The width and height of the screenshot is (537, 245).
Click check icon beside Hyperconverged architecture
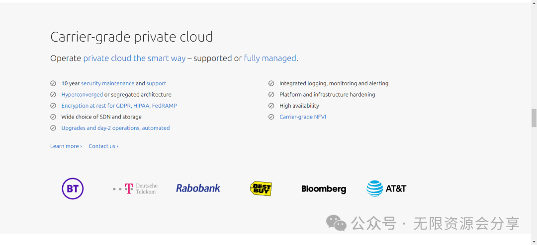(53, 95)
